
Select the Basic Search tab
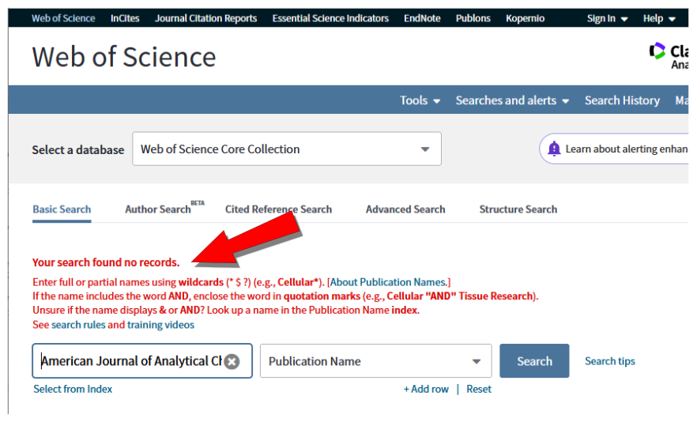click(x=62, y=209)
